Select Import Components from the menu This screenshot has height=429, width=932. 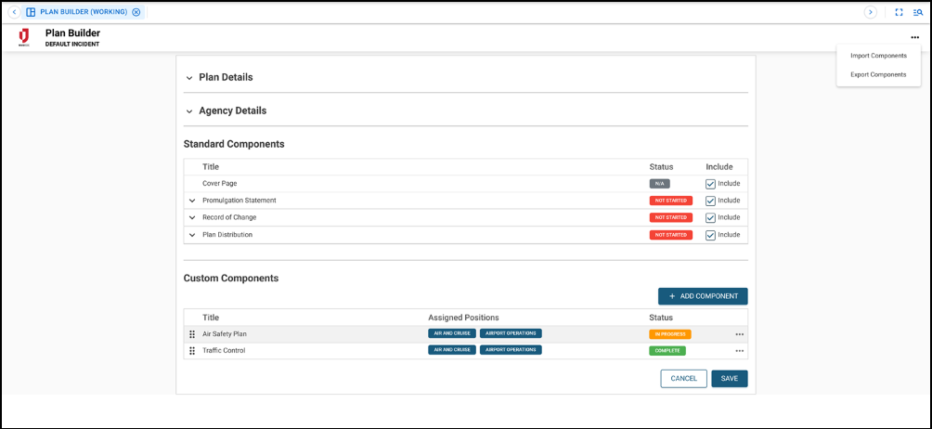coord(878,56)
